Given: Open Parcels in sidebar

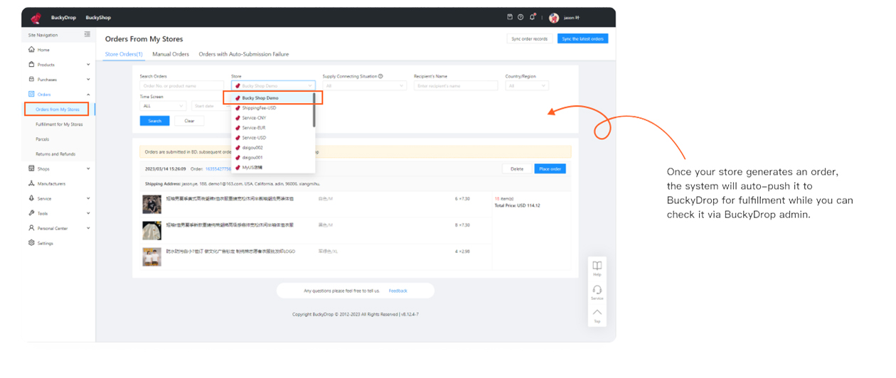Looking at the screenshot, I should [43, 139].
